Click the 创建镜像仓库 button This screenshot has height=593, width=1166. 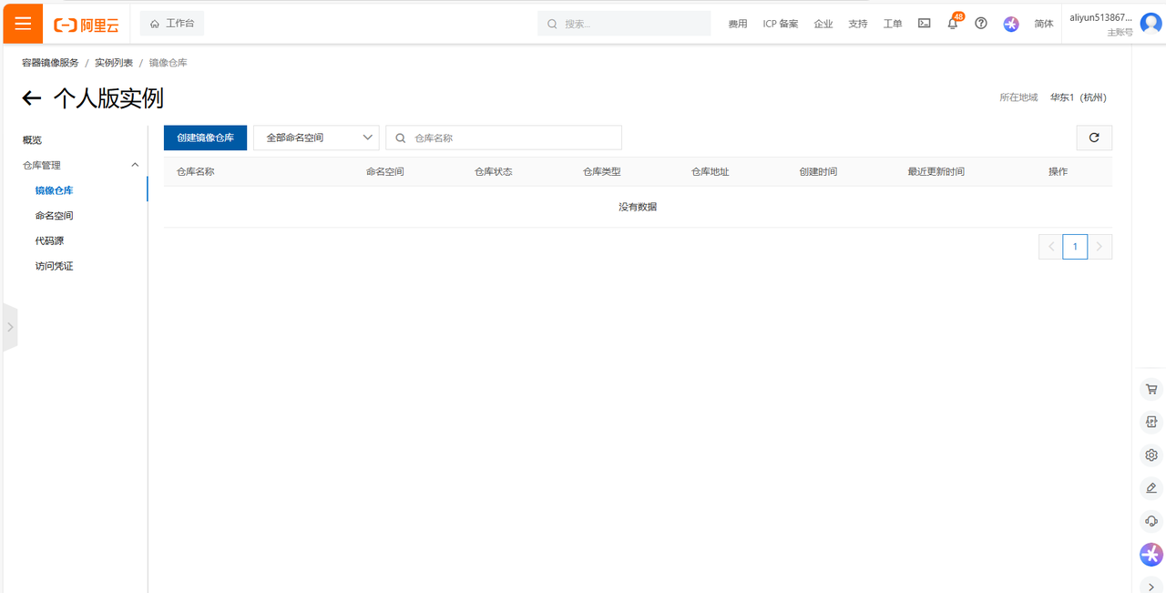click(x=205, y=138)
